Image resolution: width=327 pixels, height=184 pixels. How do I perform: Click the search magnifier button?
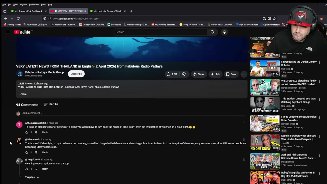[x=213, y=32]
